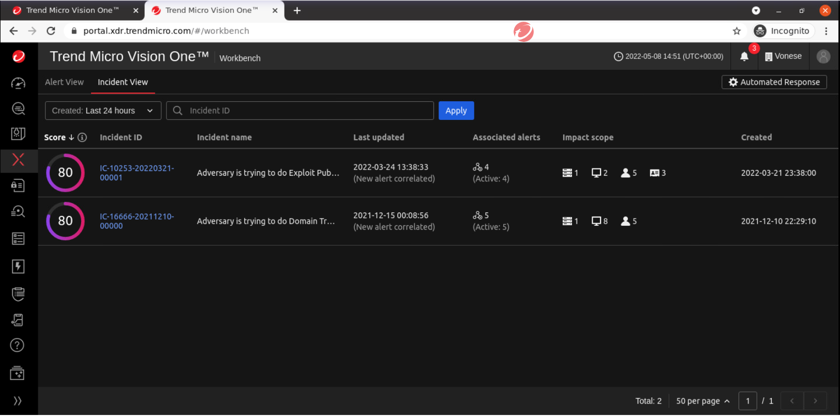Viewport: 840px width, 416px height.
Task: Expand the left sidebar navigation
Action: (18, 401)
